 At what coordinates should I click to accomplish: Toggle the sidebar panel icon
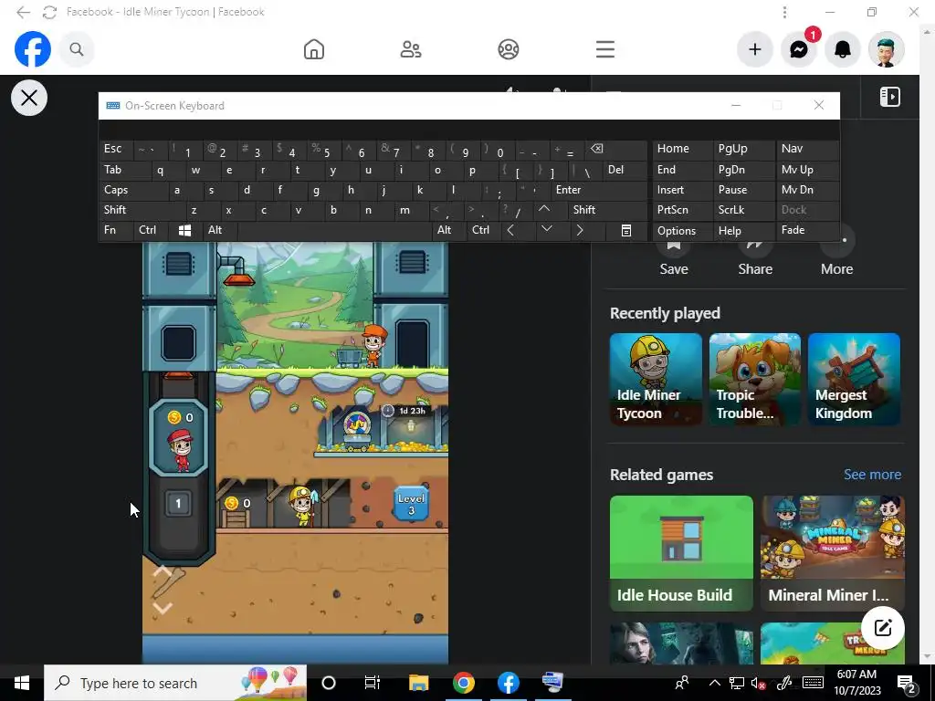coord(889,97)
